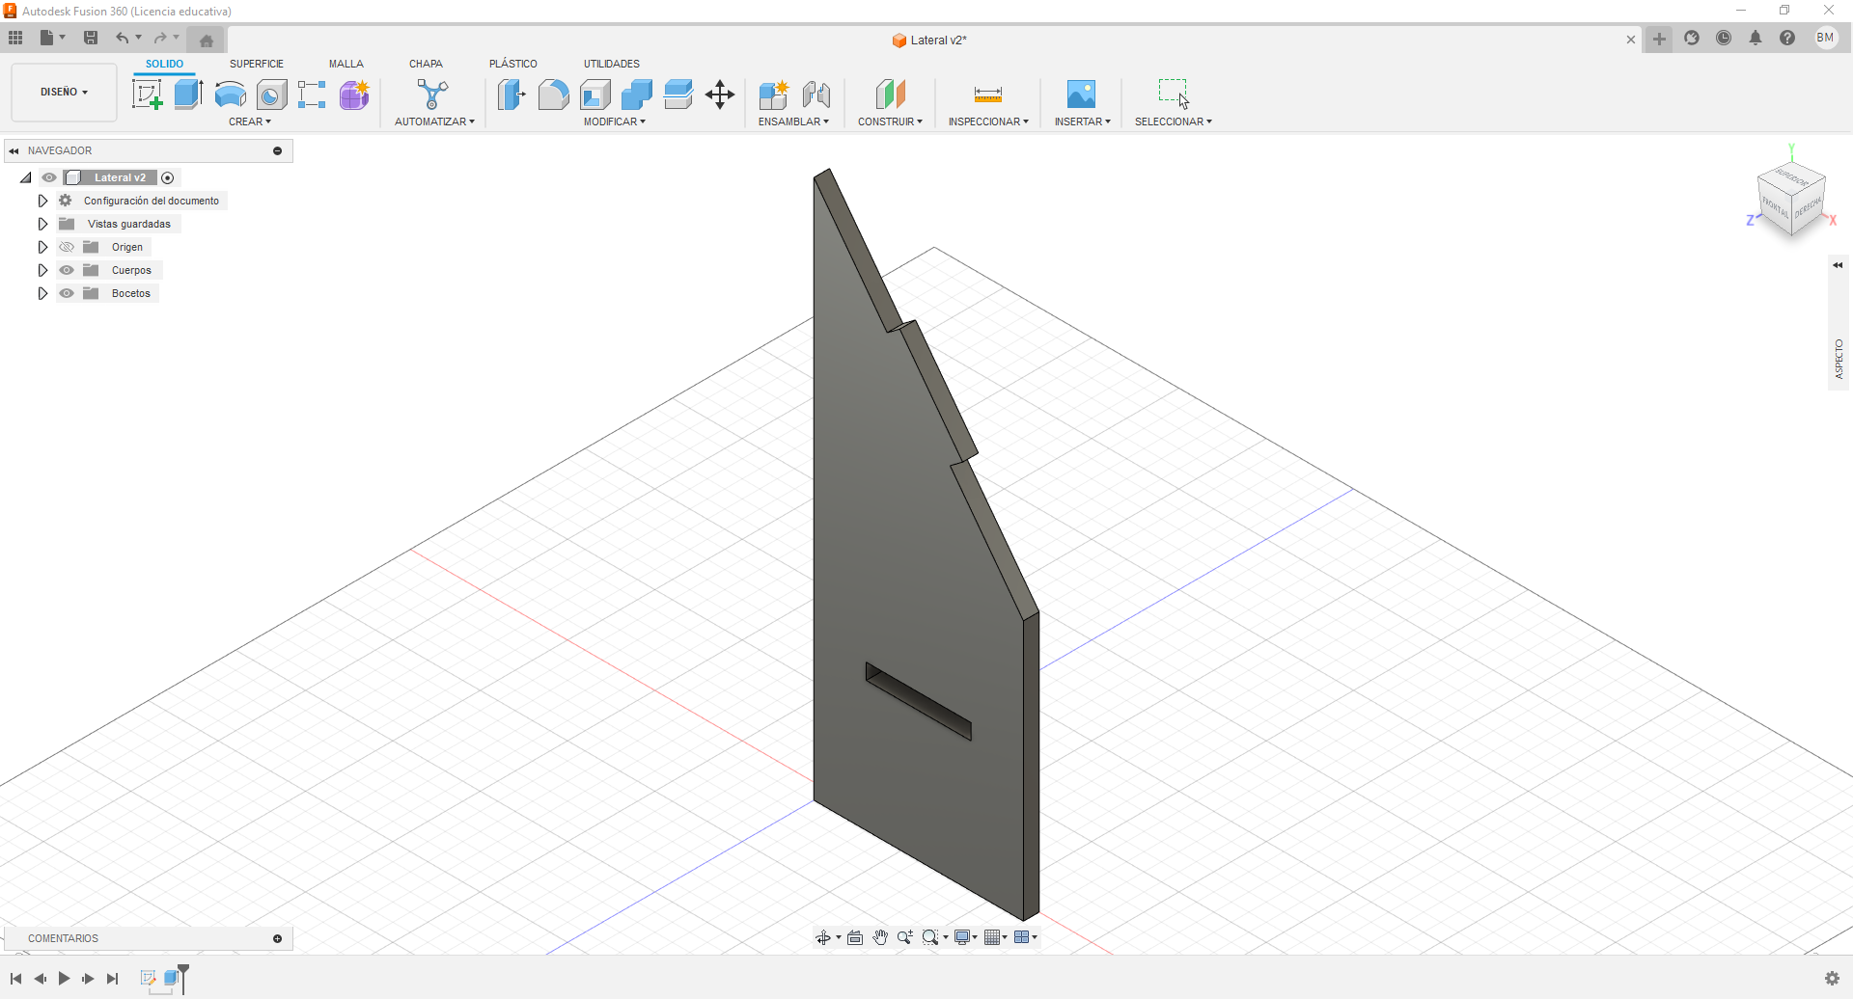Image resolution: width=1853 pixels, height=999 pixels.
Task: Play the timeline
Action: point(64,979)
